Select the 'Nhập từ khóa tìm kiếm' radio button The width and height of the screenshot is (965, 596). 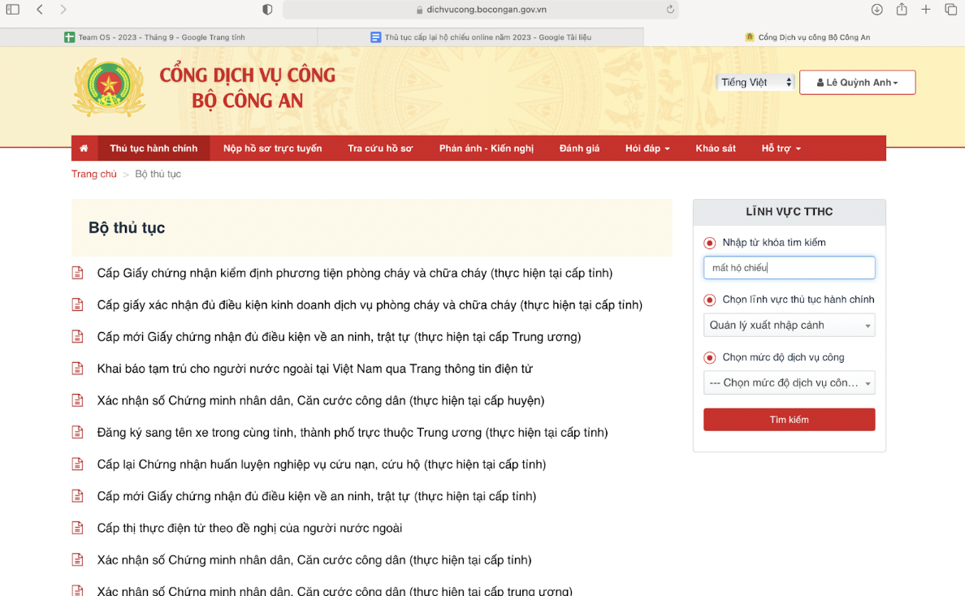(710, 243)
